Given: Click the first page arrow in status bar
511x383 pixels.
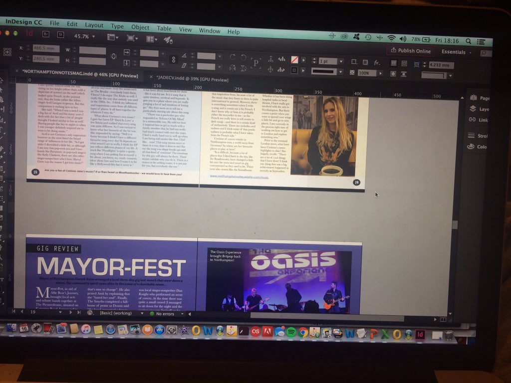Looking at the screenshot, I should point(13,311).
